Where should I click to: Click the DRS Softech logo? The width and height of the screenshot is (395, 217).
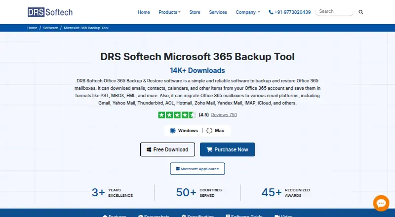point(50,12)
